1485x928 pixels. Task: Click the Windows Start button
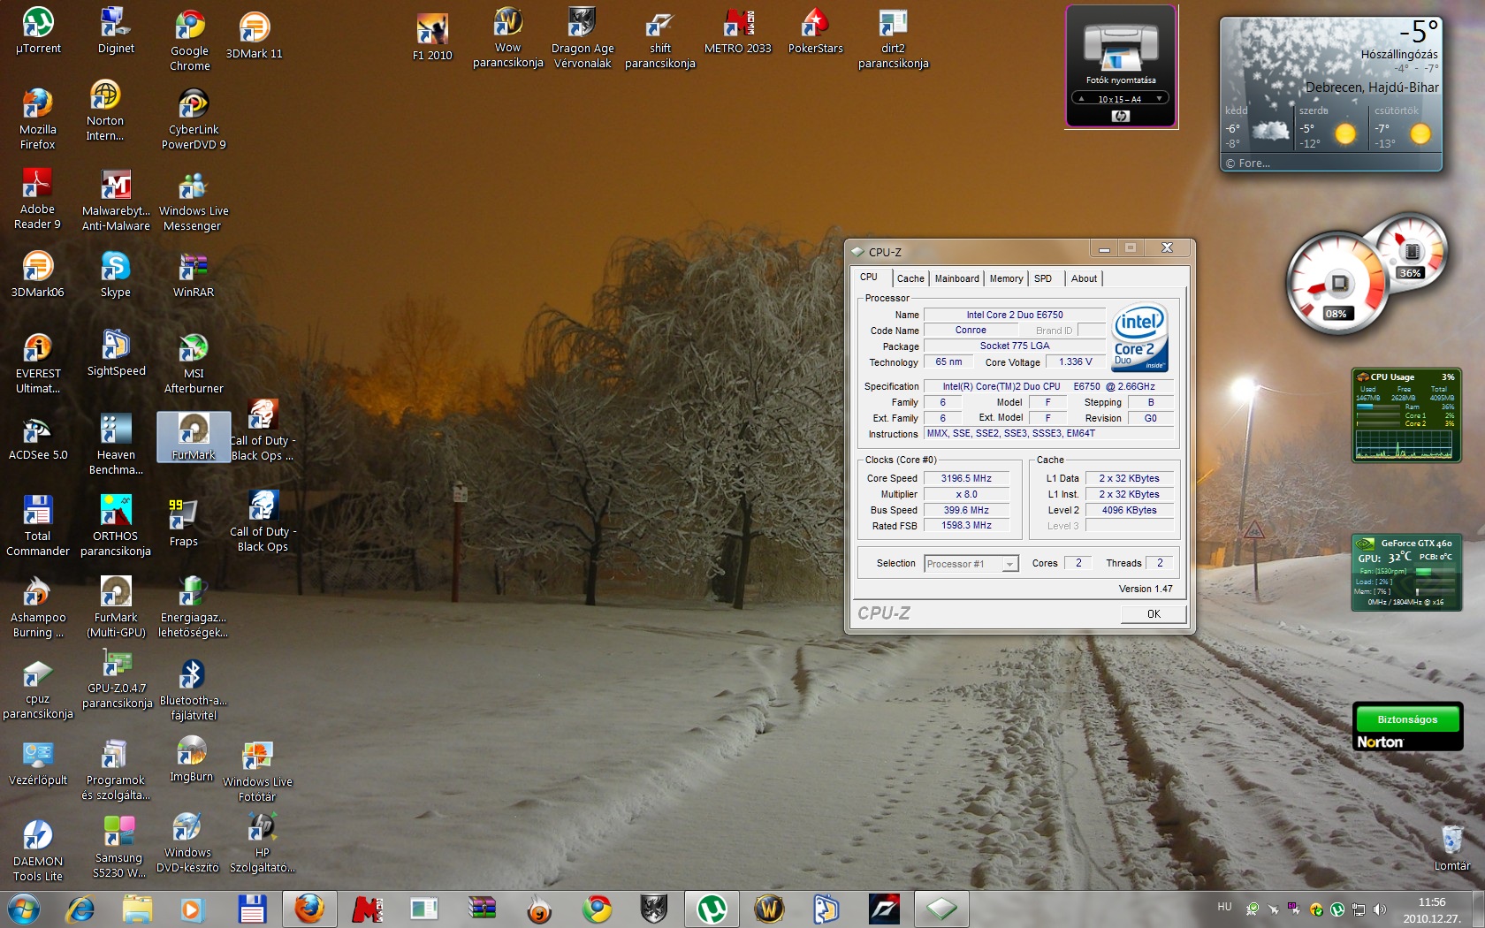(x=24, y=909)
